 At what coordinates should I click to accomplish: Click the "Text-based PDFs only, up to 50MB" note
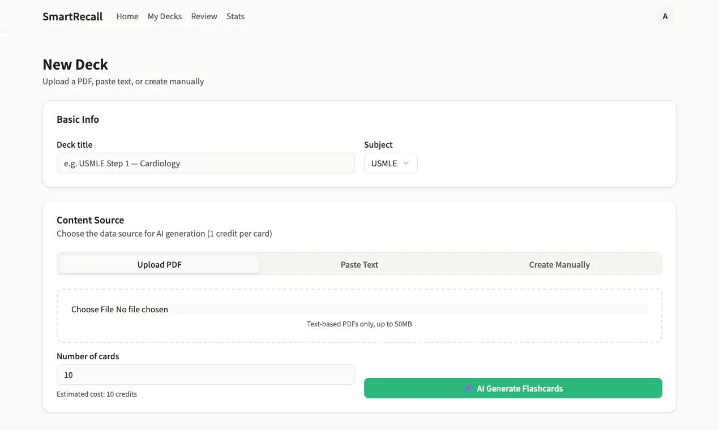[359, 324]
